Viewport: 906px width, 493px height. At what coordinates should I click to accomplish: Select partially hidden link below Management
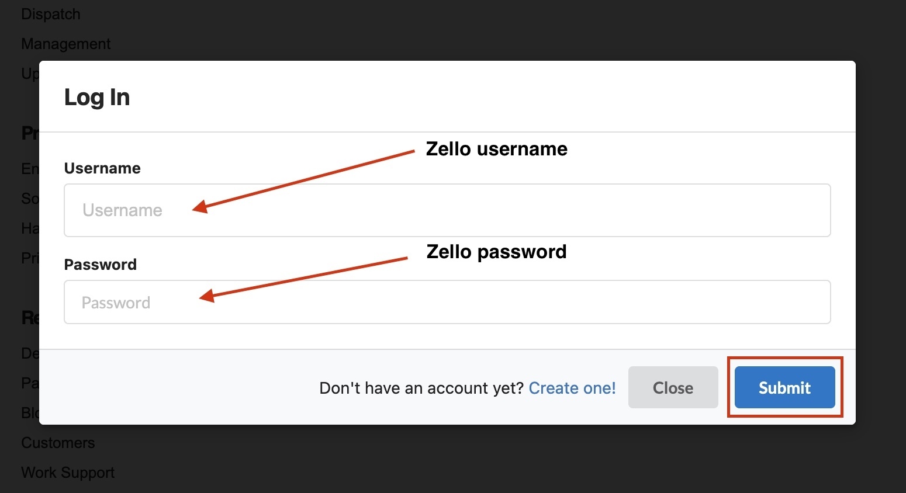pyautogui.click(x=30, y=74)
